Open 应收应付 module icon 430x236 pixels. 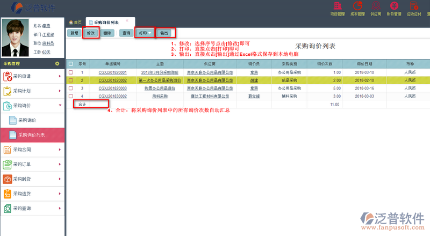tap(414, 6)
